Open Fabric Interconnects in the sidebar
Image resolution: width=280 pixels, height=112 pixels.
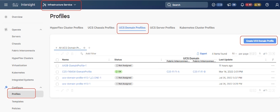click(x=23, y=51)
